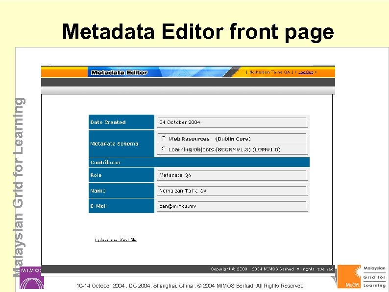Click the E-Mail label
Viewport: 389px width, 292px height.
pos(98,206)
